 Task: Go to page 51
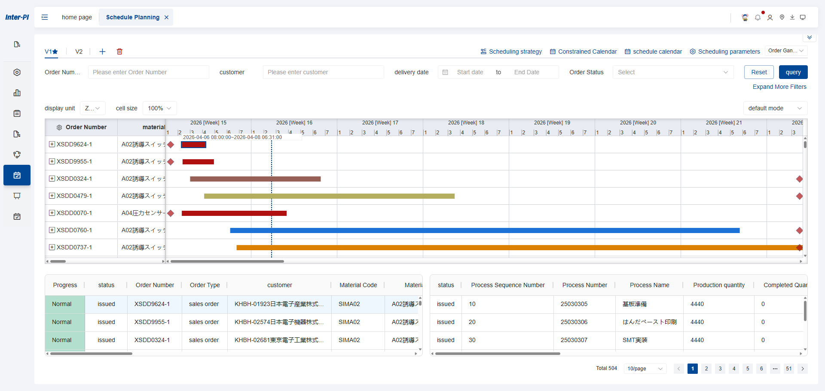click(789, 368)
